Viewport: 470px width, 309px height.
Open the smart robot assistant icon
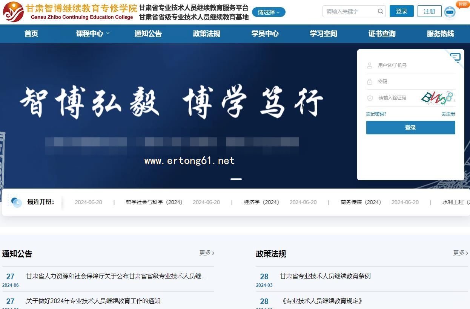click(450, 12)
